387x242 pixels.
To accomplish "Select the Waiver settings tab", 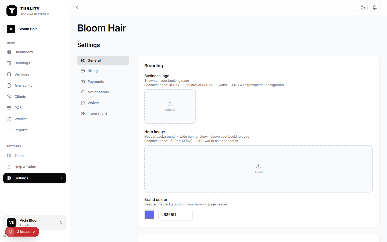I will 103,103.
